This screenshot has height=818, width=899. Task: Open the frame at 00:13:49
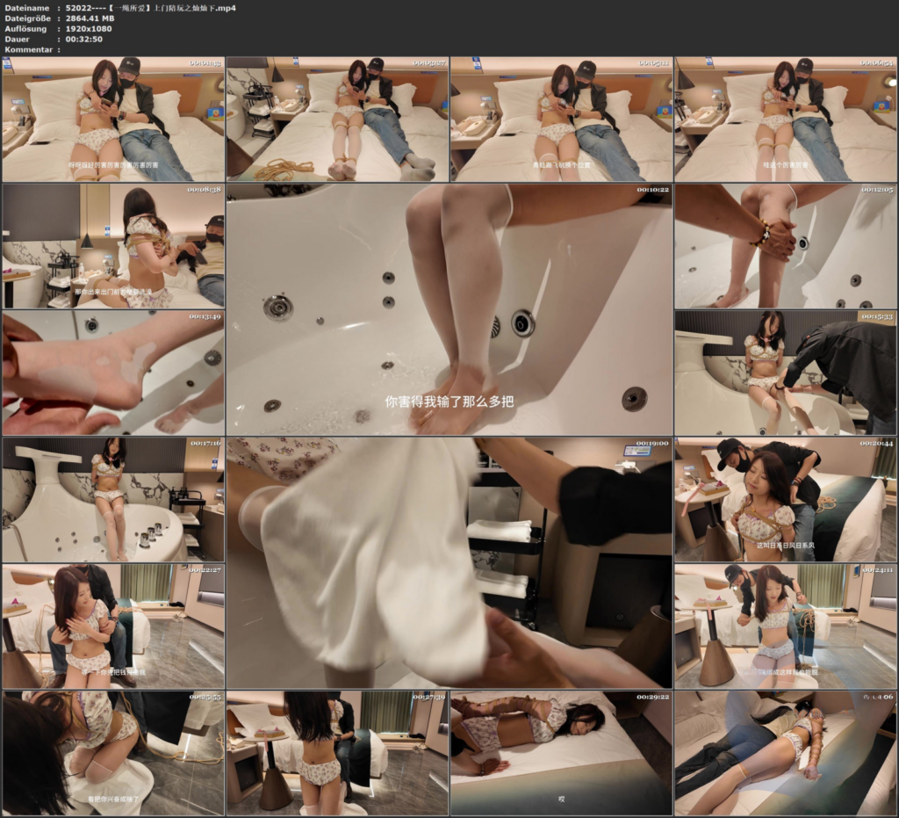tap(113, 373)
